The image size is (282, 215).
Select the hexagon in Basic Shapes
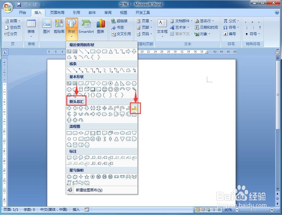134,83
